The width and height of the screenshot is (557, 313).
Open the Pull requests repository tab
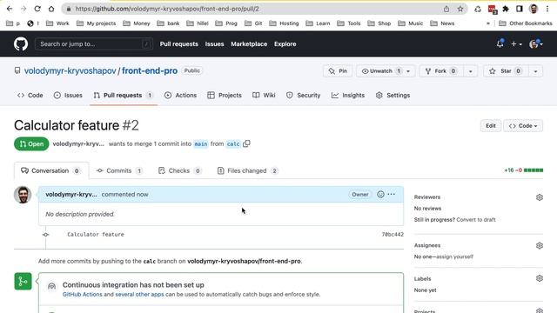(124, 95)
